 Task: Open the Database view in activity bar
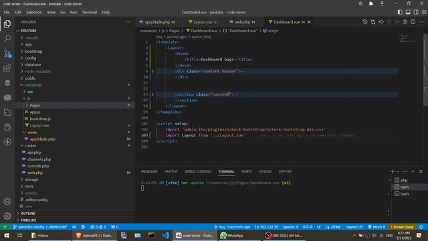point(7,83)
